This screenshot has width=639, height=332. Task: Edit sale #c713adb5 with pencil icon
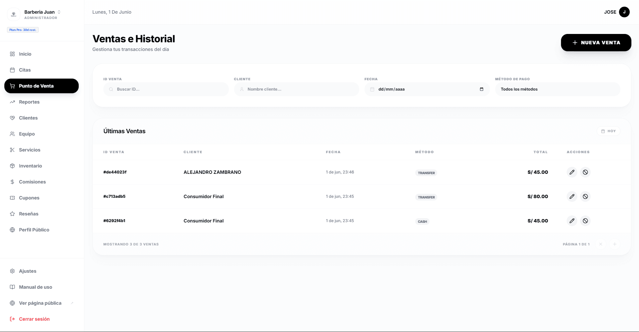click(x=572, y=196)
